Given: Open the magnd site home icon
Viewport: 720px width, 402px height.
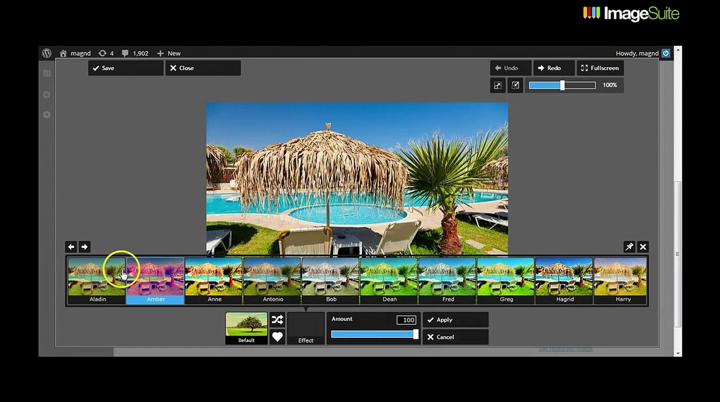Looking at the screenshot, I should 63,53.
